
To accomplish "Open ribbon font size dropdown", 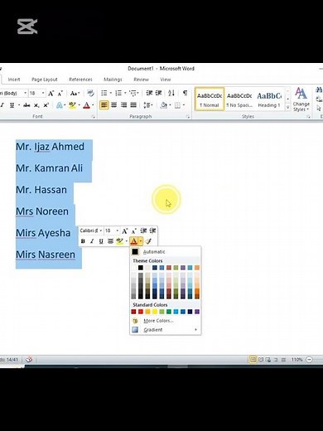I will [x=43, y=93].
